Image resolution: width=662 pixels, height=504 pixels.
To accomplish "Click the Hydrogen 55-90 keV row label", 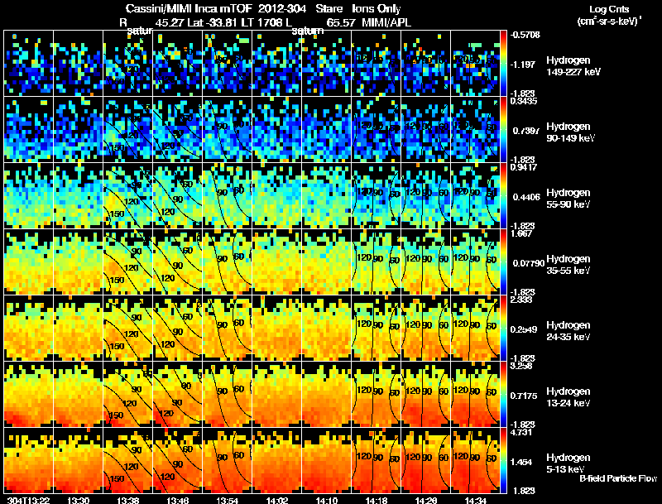I will tap(568, 199).
